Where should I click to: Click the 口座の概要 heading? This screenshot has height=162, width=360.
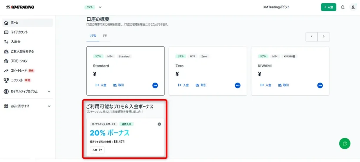click(x=98, y=19)
